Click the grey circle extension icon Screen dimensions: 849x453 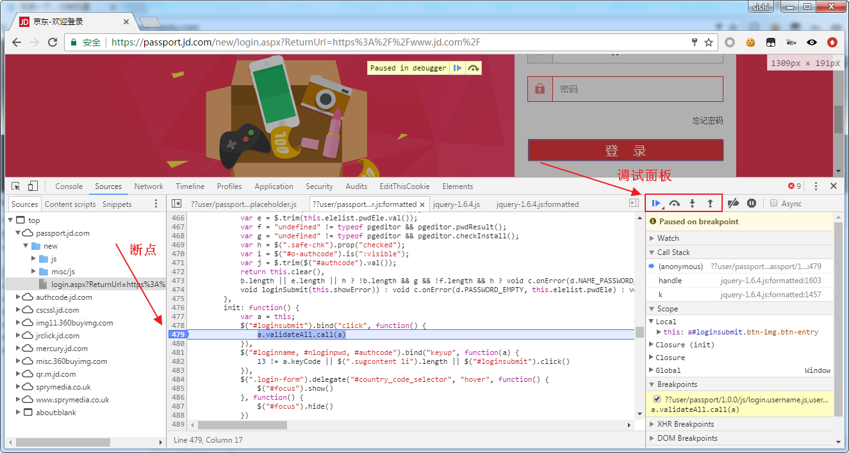[x=730, y=42]
